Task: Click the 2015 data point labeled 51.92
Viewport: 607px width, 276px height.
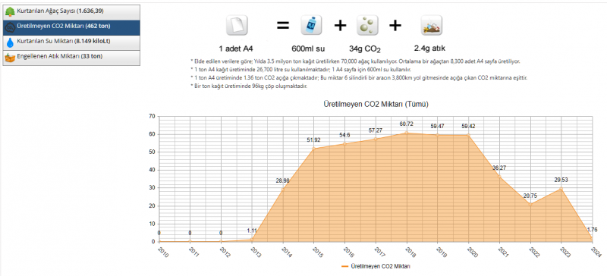Action: (x=313, y=149)
